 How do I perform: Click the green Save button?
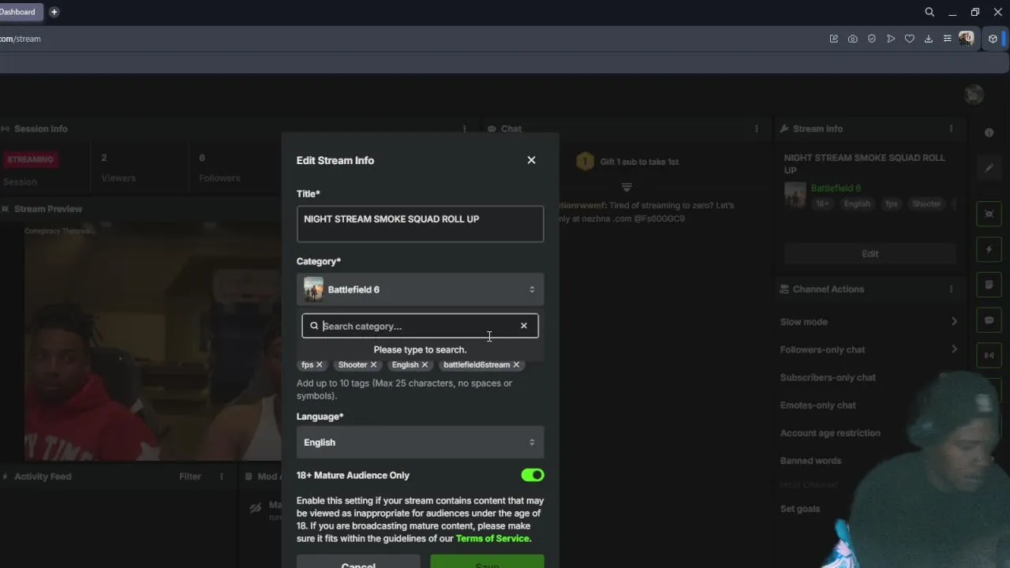[x=487, y=562]
